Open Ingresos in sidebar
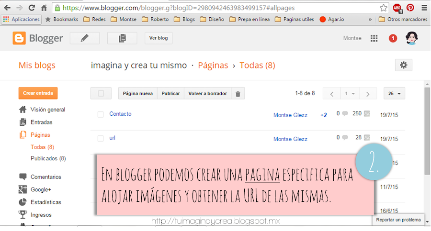Image resolution: width=431 pixels, height=231 pixels. coord(35,215)
